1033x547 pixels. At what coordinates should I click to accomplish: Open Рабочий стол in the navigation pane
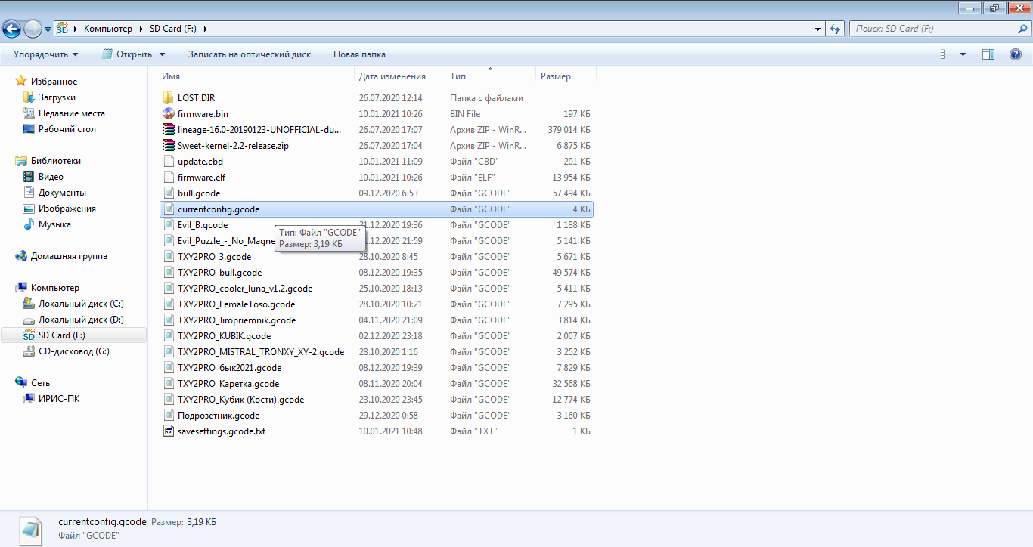coord(67,129)
